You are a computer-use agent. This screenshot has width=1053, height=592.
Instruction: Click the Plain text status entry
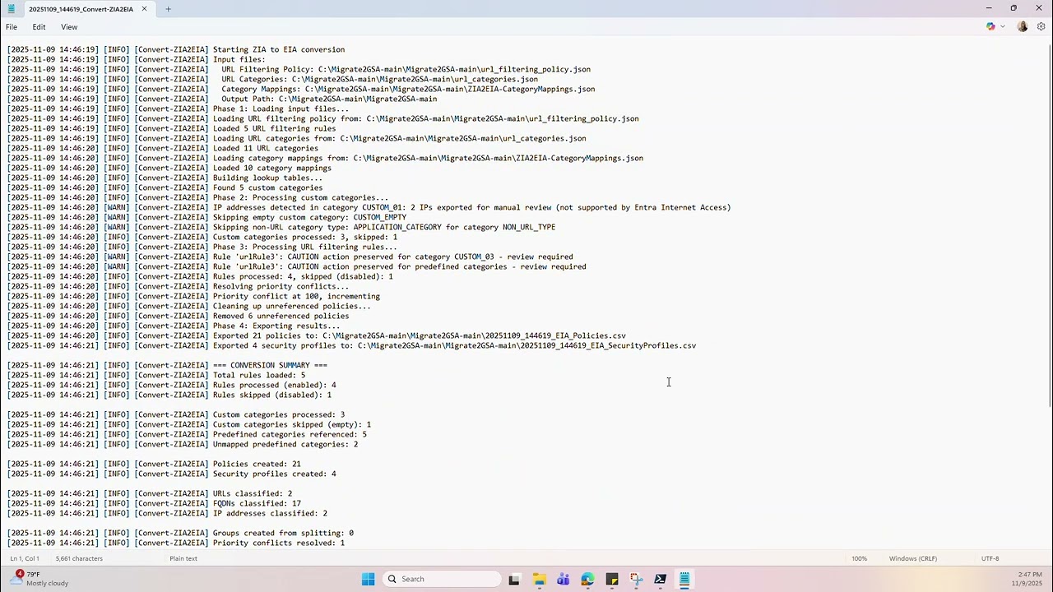pyautogui.click(x=183, y=558)
